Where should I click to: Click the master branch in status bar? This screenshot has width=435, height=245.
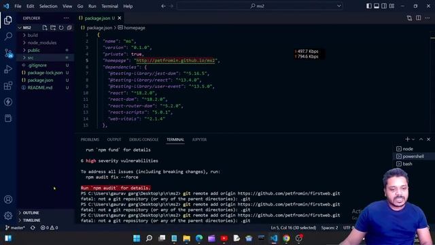pyautogui.click(x=15, y=228)
